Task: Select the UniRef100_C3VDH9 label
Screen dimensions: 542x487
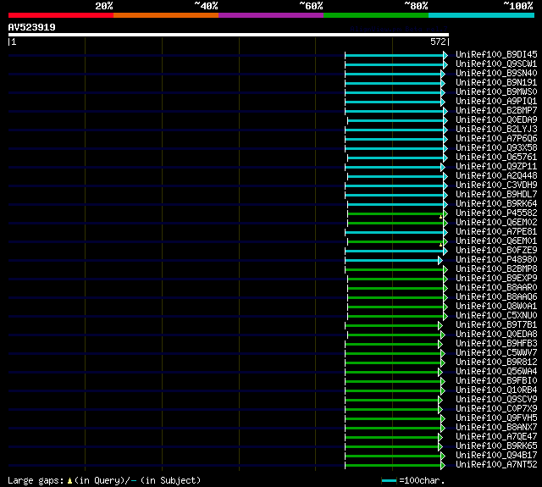Action: 496,185
